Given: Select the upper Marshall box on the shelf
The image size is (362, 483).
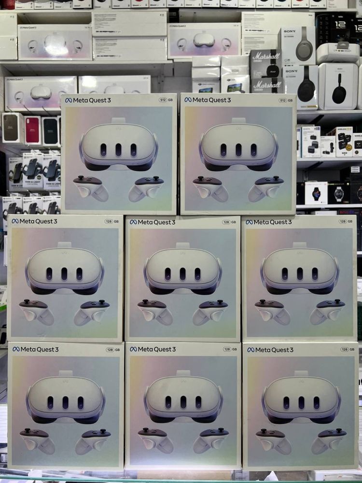Looking at the screenshot, I should [265, 63].
